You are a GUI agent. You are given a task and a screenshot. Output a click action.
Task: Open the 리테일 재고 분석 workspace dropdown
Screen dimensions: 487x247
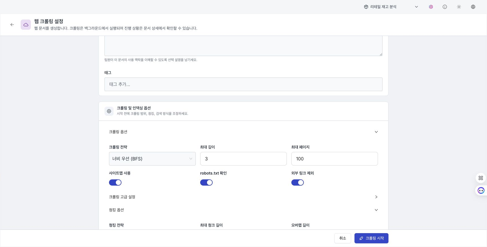391,7
